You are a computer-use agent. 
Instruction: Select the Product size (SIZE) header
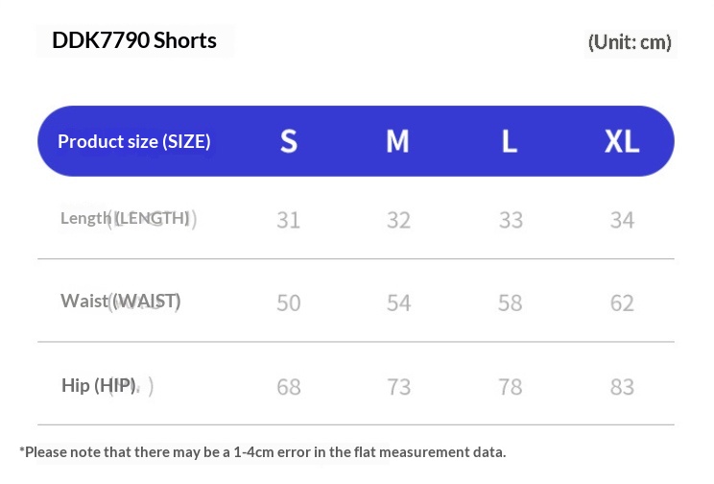pos(134,142)
